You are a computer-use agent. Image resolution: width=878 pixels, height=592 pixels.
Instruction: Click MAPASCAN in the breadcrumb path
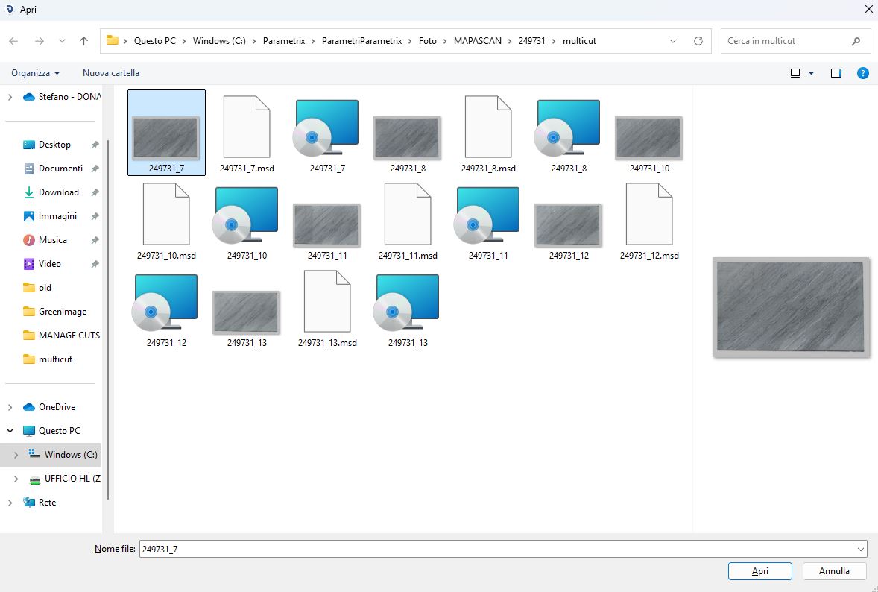click(478, 41)
